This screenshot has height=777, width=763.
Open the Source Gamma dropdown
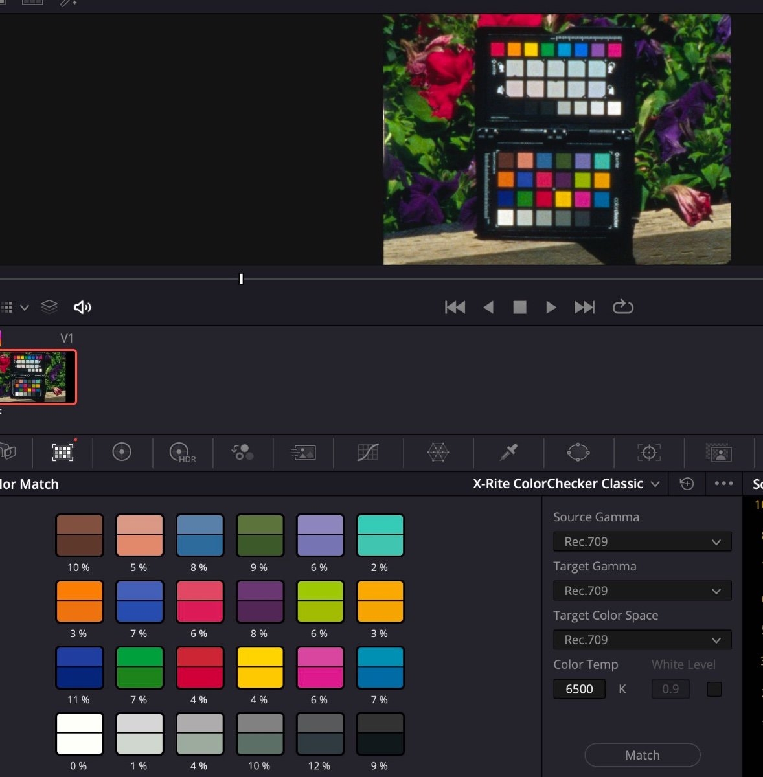click(641, 542)
